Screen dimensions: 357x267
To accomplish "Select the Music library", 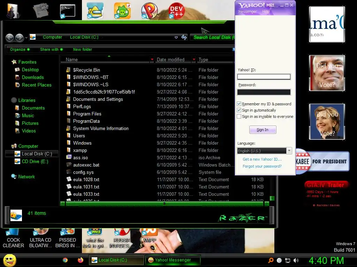I will (x=28, y=115).
